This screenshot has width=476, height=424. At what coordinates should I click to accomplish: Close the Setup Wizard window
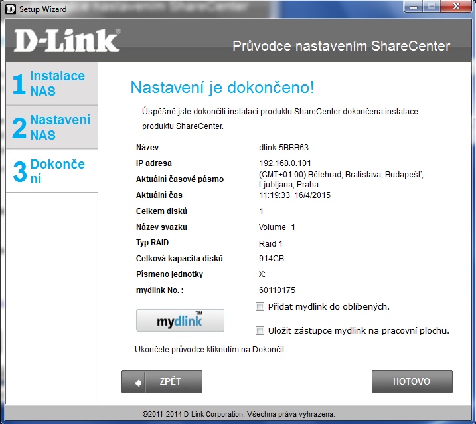(x=456, y=6)
